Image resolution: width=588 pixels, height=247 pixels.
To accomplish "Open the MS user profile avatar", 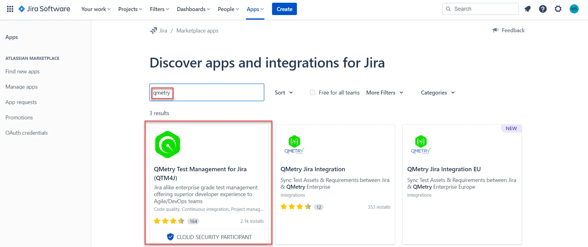I will click(574, 9).
